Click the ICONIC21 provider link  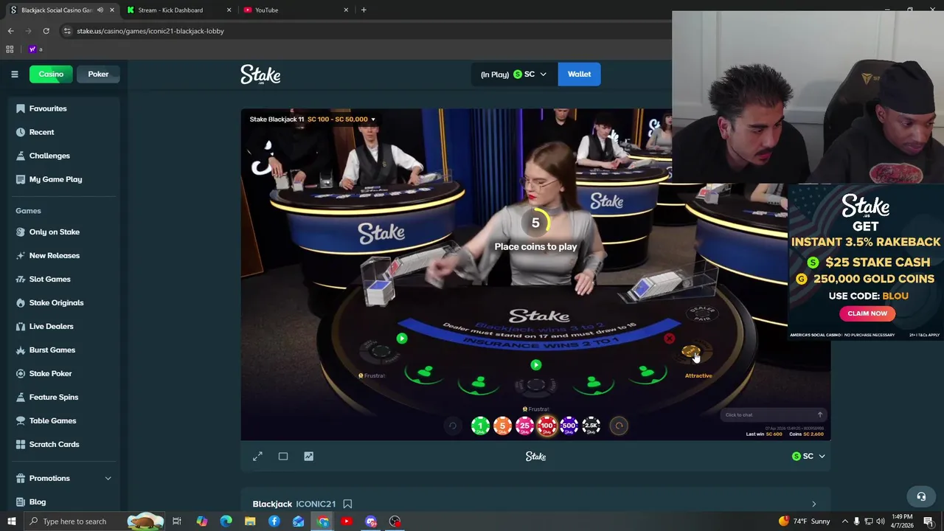click(x=316, y=504)
